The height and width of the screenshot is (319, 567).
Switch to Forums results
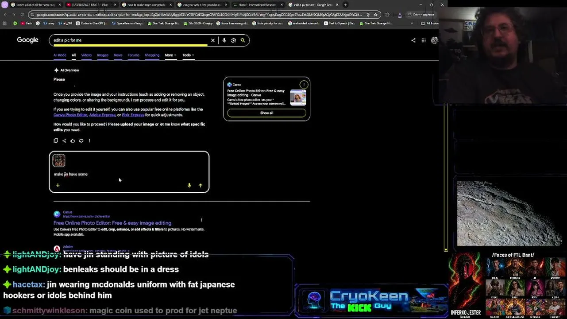[133, 55]
